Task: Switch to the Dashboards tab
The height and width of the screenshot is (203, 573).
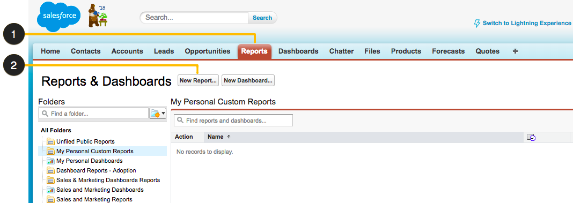Action: 298,51
